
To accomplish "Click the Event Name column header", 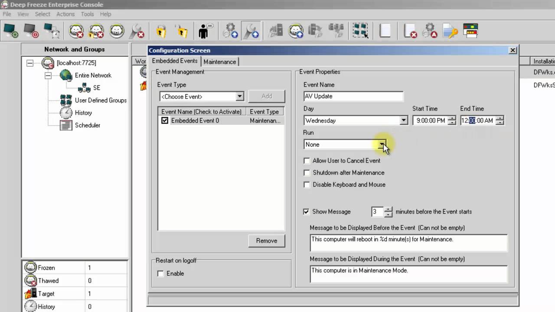I will coord(201,112).
